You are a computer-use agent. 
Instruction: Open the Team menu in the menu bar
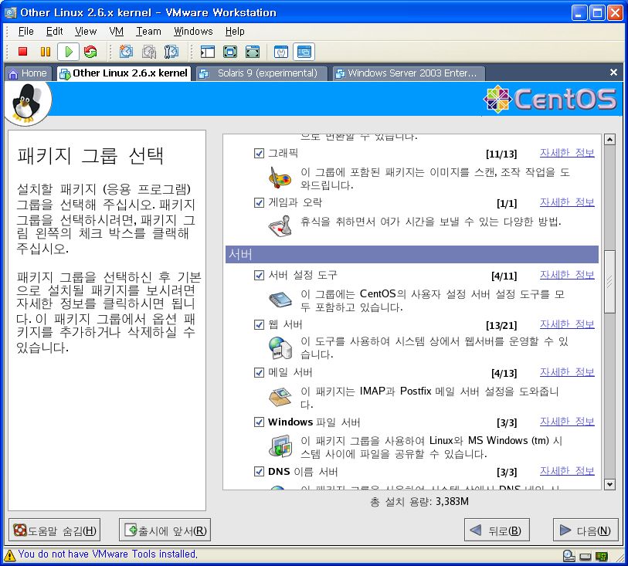pyautogui.click(x=148, y=31)
